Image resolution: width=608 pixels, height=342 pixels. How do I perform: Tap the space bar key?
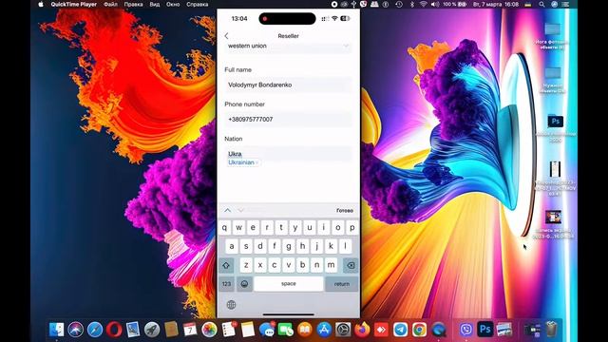click(x=289, y=284)
